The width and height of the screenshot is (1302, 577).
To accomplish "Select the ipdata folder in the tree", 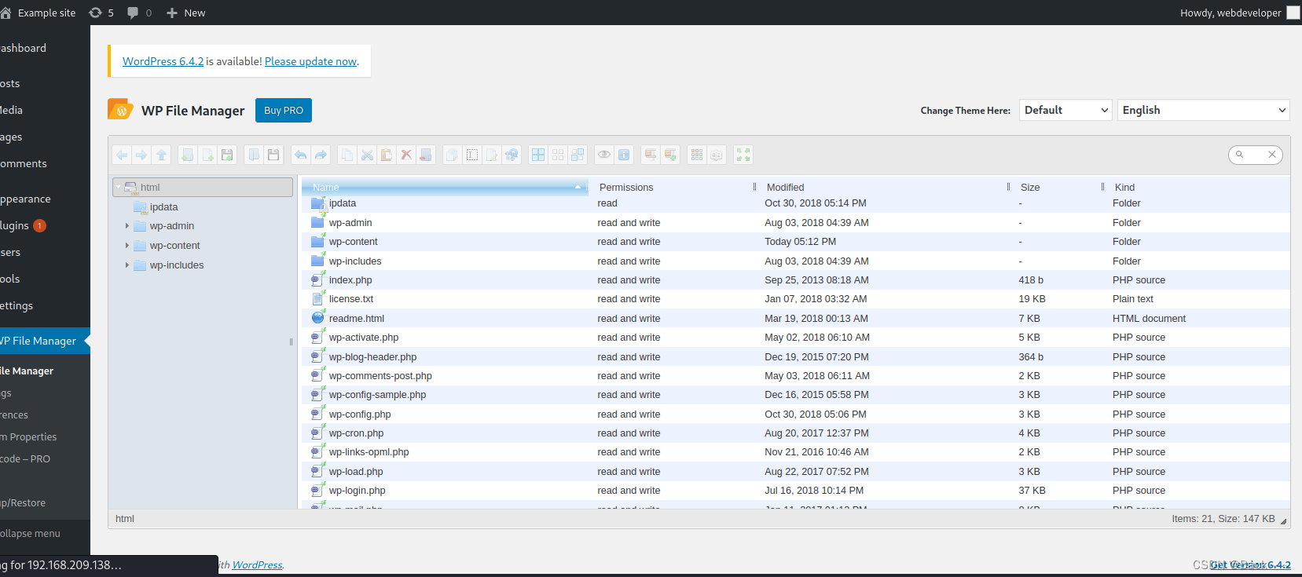I will point(163,207).
